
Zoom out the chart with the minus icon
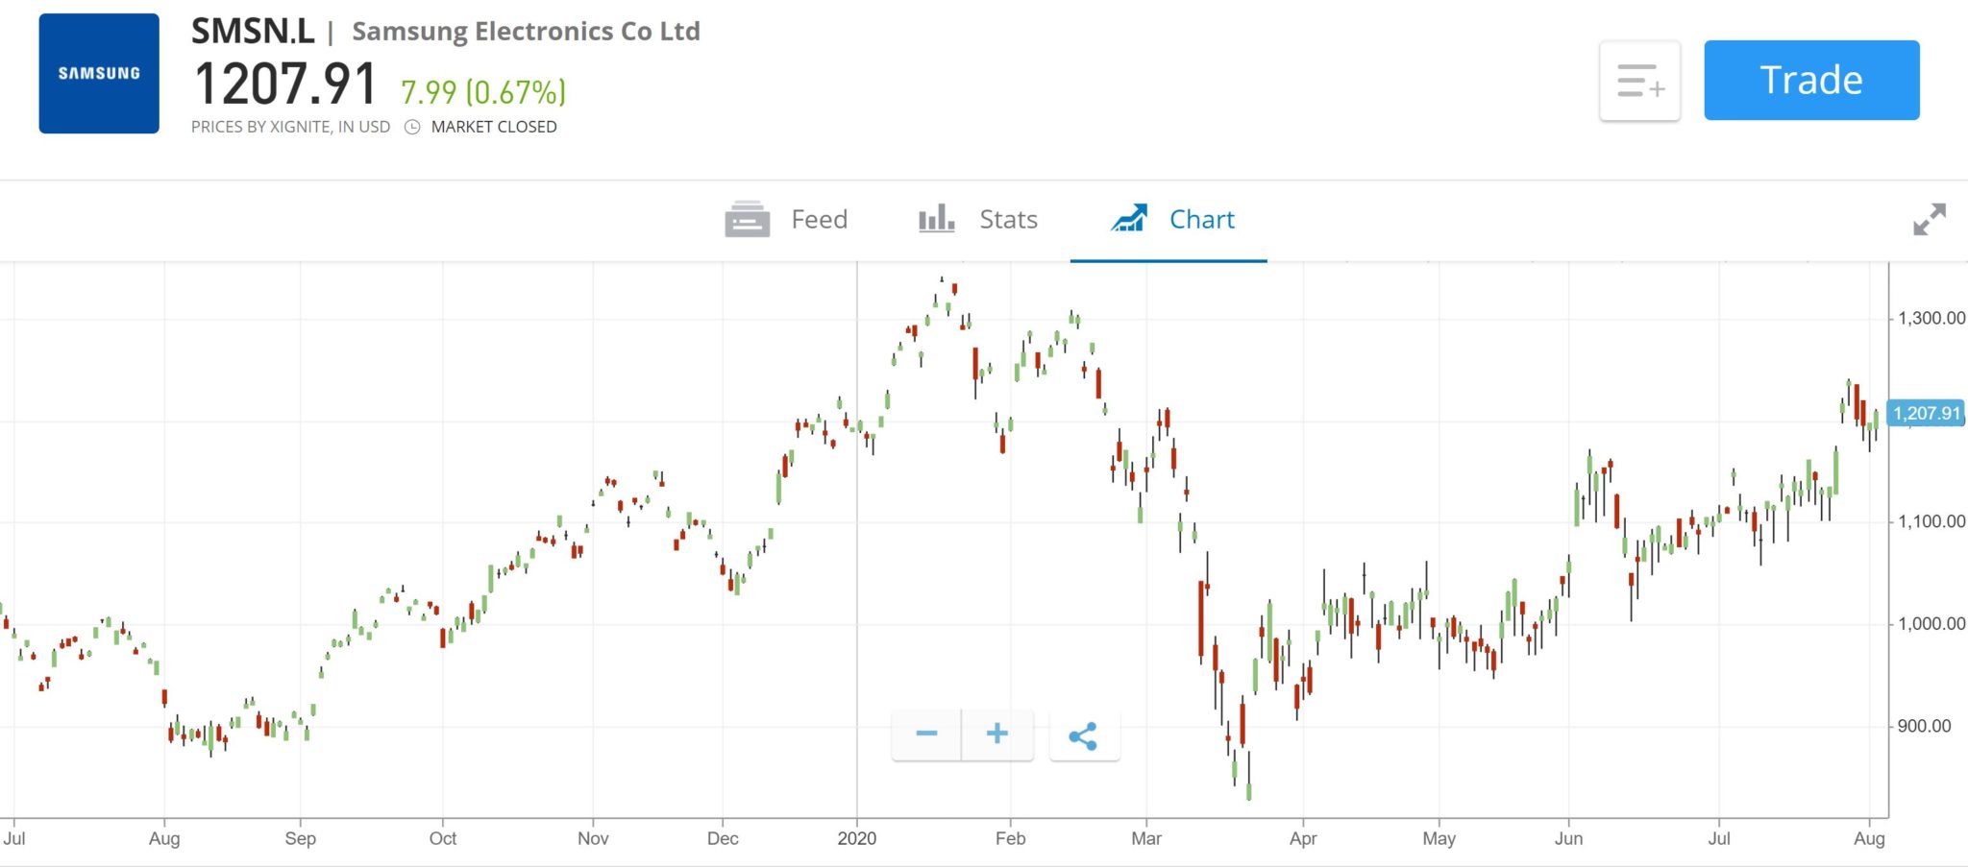click(925, 734)
